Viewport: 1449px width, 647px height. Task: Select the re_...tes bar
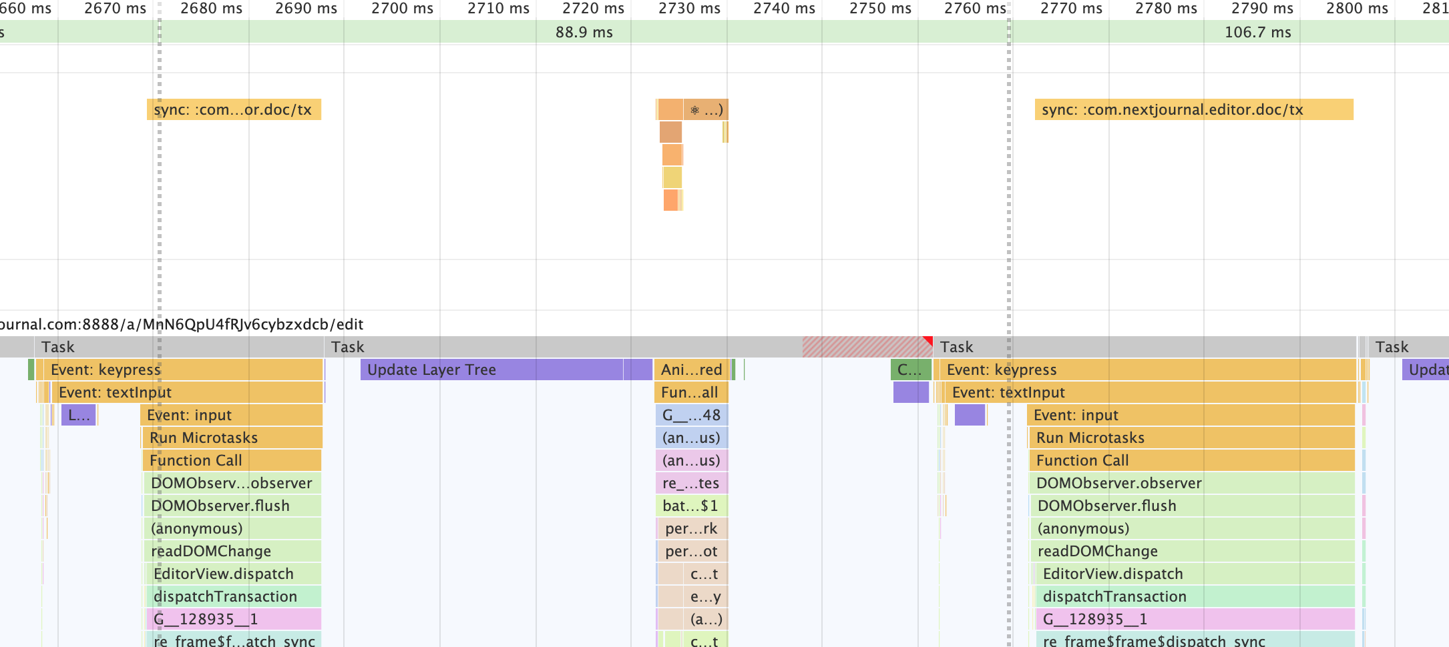[692, 483]
